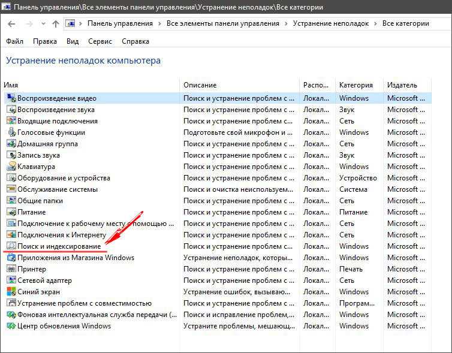
Task: Click the Клавиатура icon
Action: [x=11, y=166]
